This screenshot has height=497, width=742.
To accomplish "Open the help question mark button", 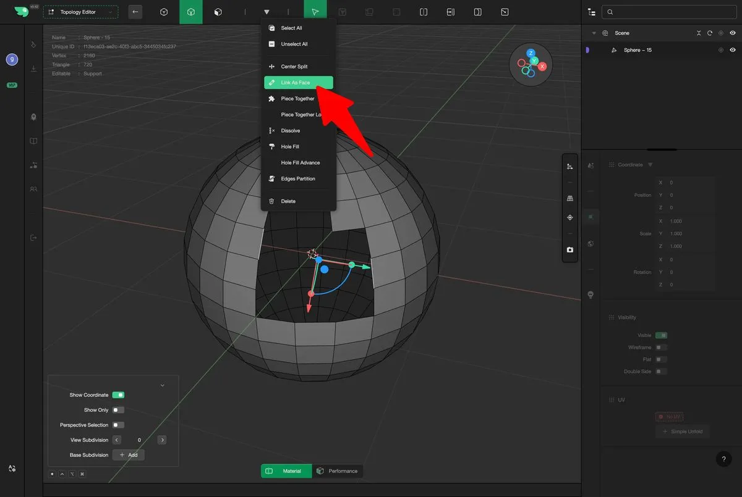I will coord(723,459).
